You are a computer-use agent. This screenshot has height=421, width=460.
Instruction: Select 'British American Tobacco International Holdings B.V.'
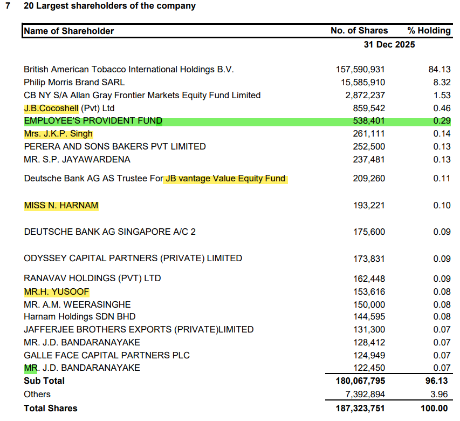128,69
